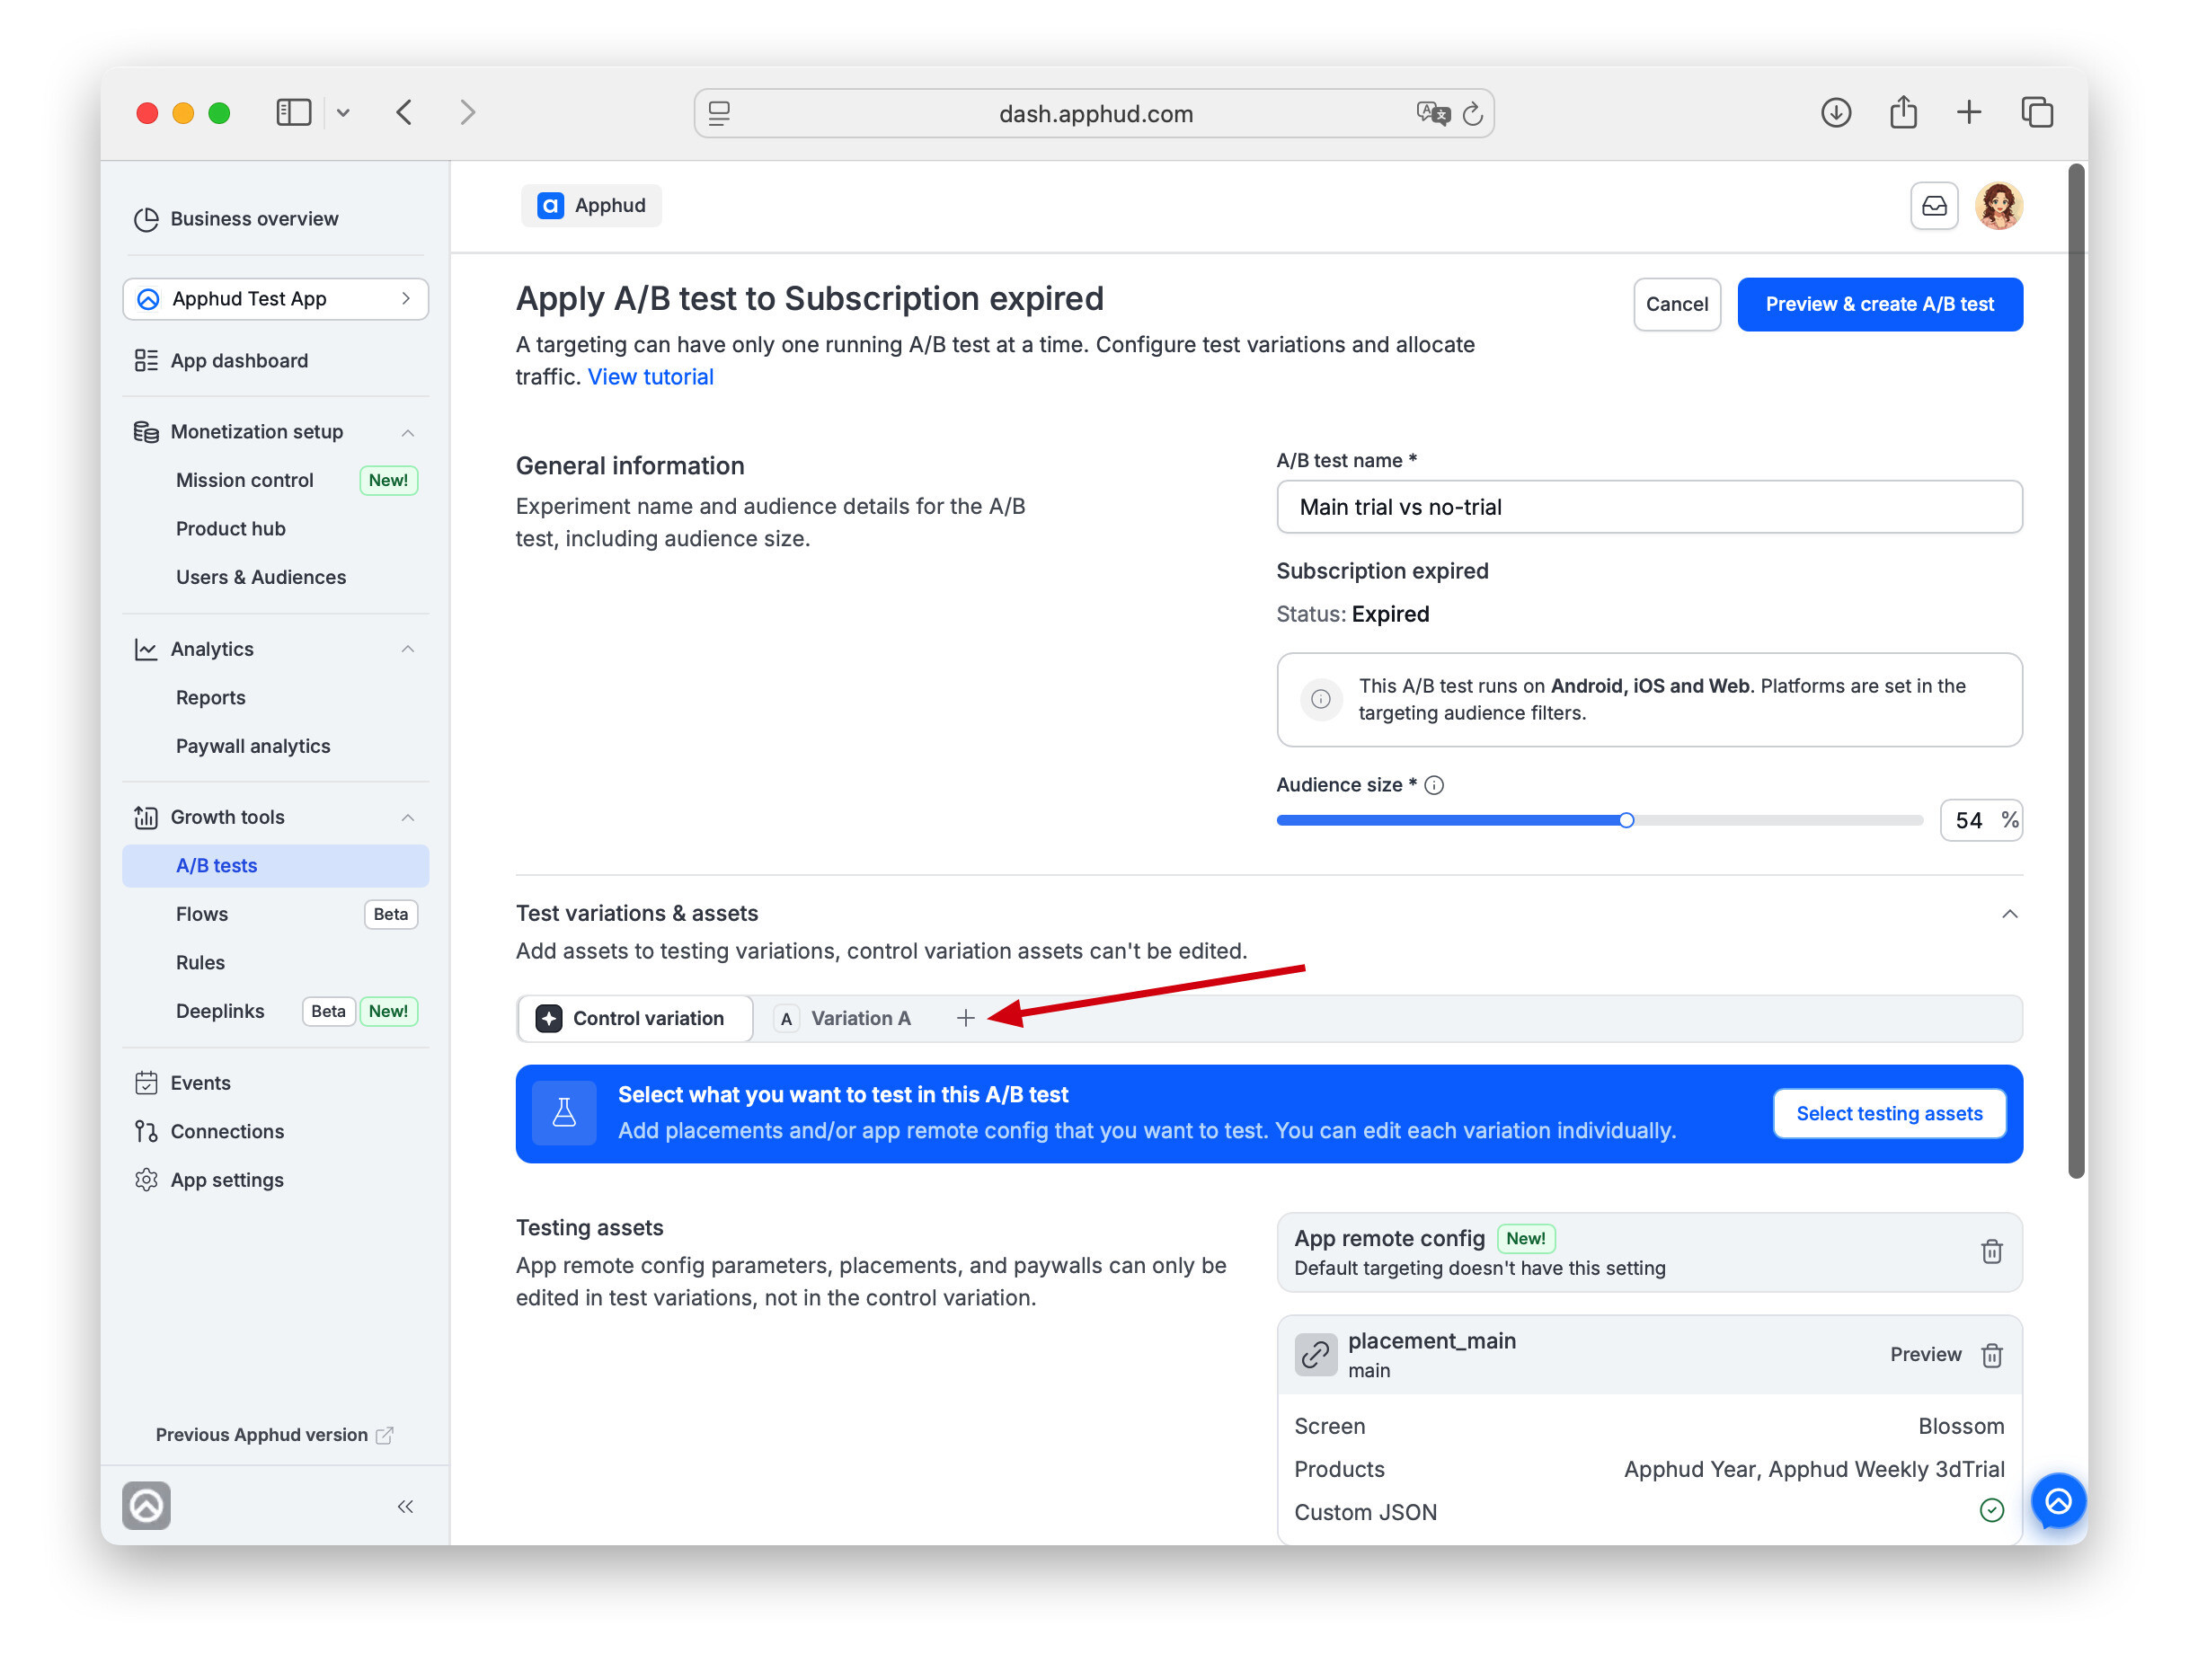Select A/B tests in the sidebar
Screen dimensions: 2189x1680
click(275, 865)
